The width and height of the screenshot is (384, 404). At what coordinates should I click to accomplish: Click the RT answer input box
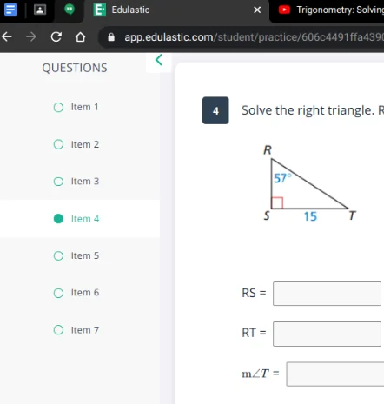coord(327,334)
